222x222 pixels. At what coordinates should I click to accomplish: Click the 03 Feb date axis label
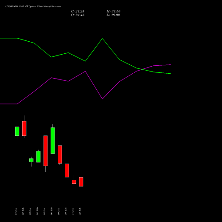click(x=30, y=211)
